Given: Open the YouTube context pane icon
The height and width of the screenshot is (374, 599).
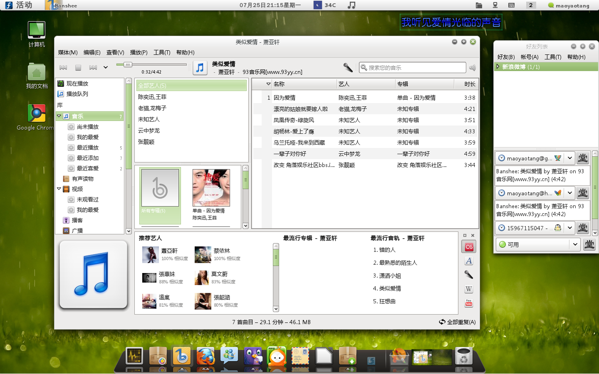Looking at the screenshot, I should [x=469, y=303].
